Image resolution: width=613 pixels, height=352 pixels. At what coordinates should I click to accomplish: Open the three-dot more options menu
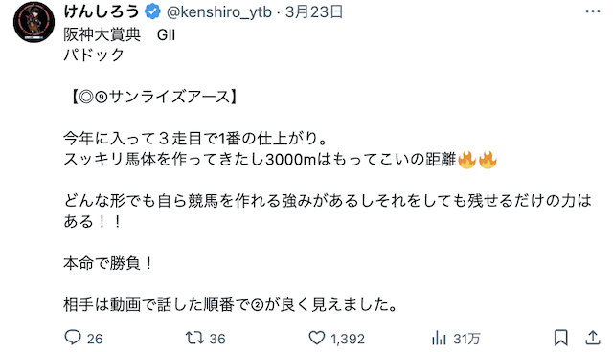pyautogui.click(x=593, y=11)
